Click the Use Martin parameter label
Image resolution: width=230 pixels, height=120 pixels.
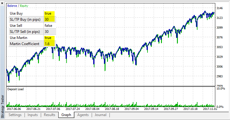tap(18, 38)
